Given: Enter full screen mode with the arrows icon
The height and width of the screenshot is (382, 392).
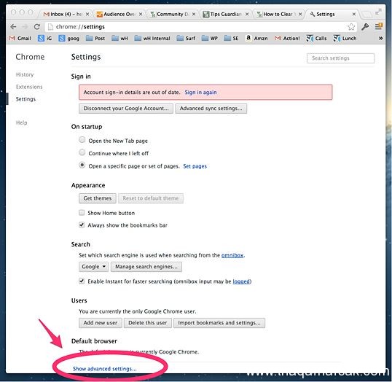Looking at the screenshot, I should [x=379, y=12].
